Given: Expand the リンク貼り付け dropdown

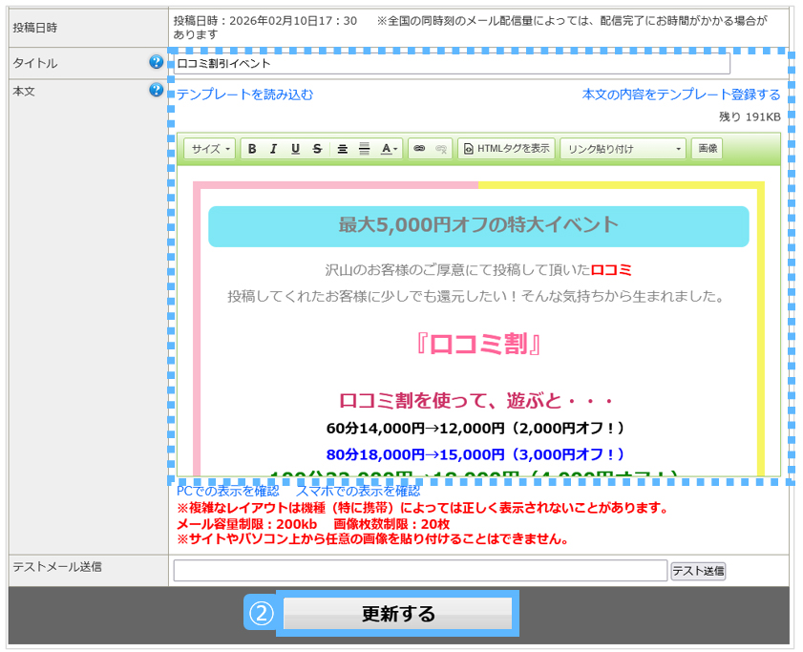Looking at the screenshot, I should coord(623,149).
